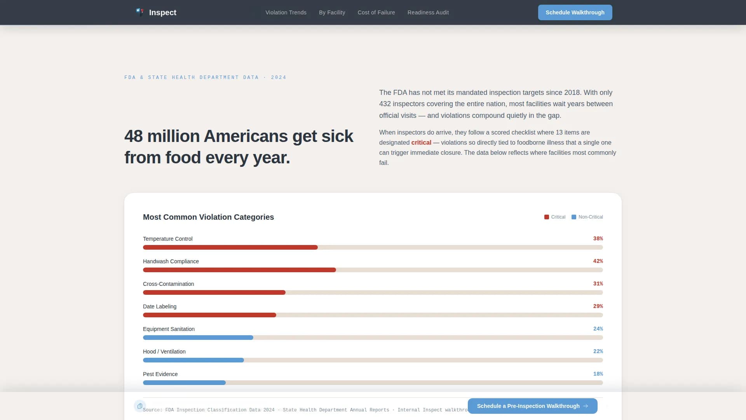Open Violation Trends in the navigation bar
The width and height of the screenshot is (746, 420).
pos(286,12)
